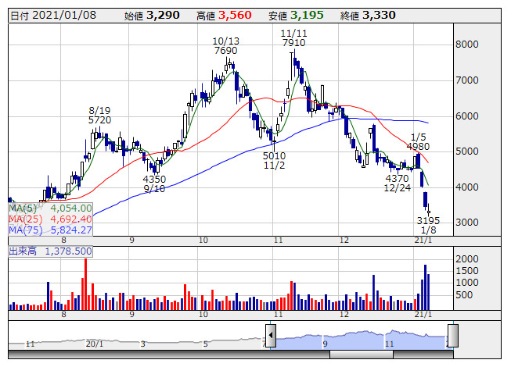
Task: Click the 9/10 4350 low marker
Action: [x=153, y=183]
